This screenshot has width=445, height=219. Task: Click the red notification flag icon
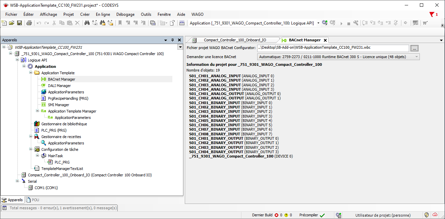pos(432,14)
